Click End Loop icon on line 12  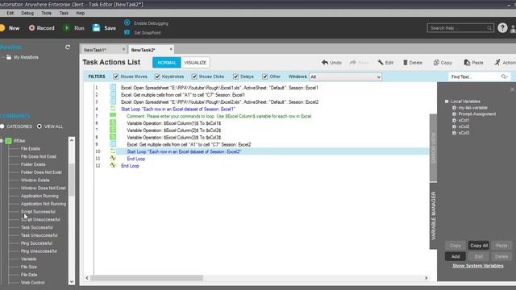coord(113,165)
